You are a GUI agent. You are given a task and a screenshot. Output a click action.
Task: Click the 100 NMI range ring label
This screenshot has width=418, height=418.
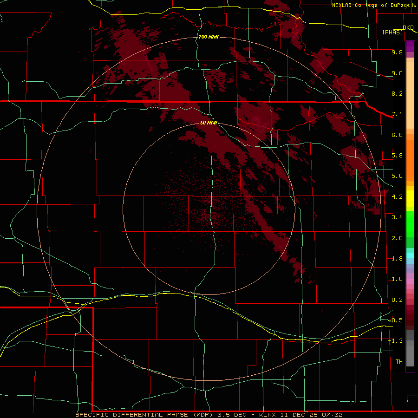(209, 37)
